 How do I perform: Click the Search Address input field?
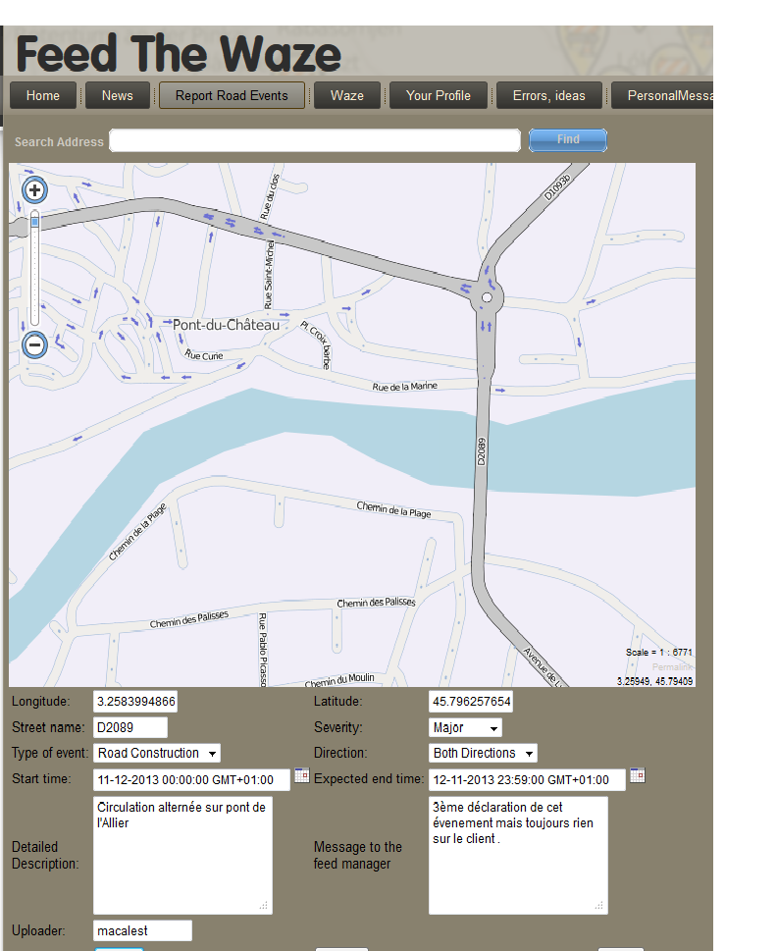(x=314, y=141)
